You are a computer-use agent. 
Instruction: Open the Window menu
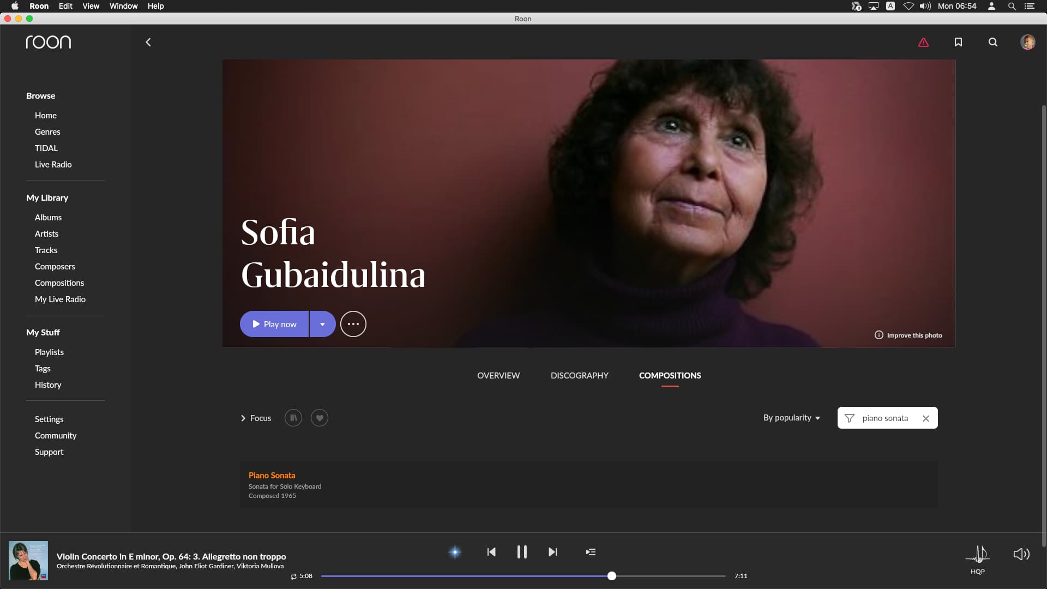coord(123,6)
